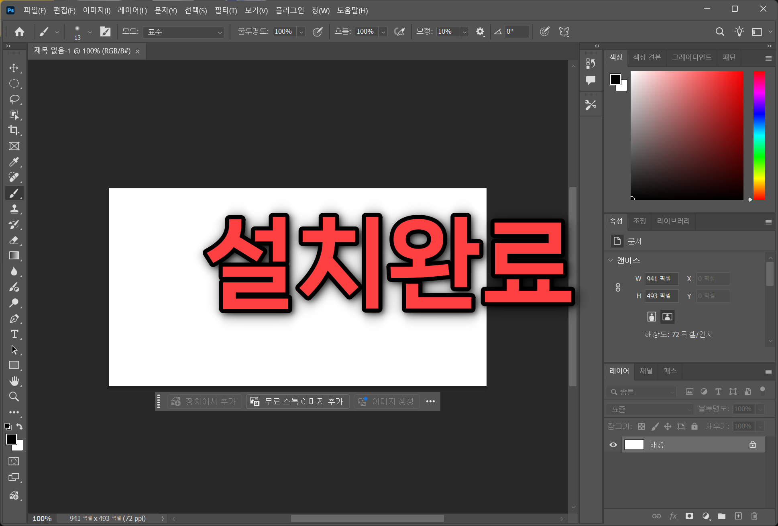
Task: Collapse the 캔버스 section
Action: click(611, 260)
